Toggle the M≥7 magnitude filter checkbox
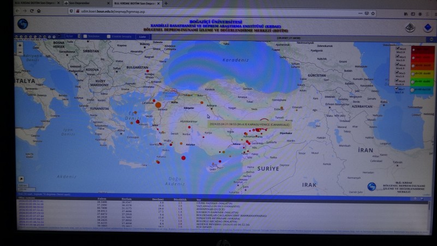 (398, 89)
